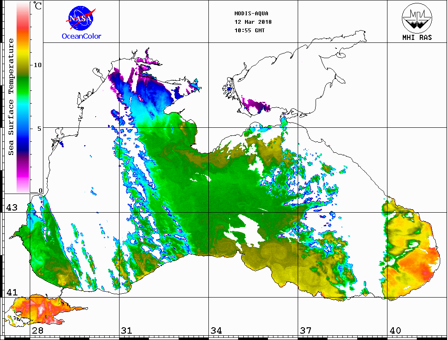Click the colorbar tick label 0

tap(40, 191)
